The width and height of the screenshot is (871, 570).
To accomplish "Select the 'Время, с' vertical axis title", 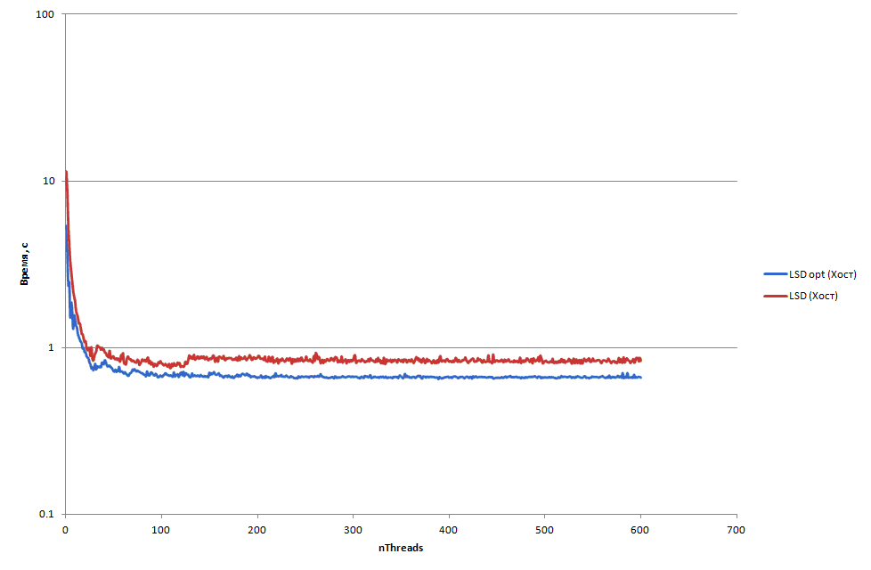I will point(24,264).
